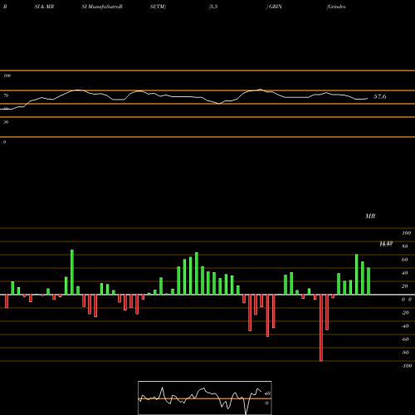This screenshot has height=415, width=415.
Task: Select the 'SI MunafaSutraR' header text
Action: click(x=102, y=7)
